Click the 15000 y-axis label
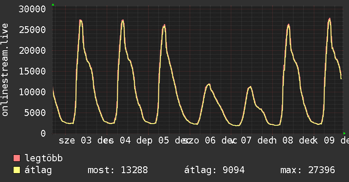The height and width of the screenshot is (182, 349). click(x=32, y=71)
